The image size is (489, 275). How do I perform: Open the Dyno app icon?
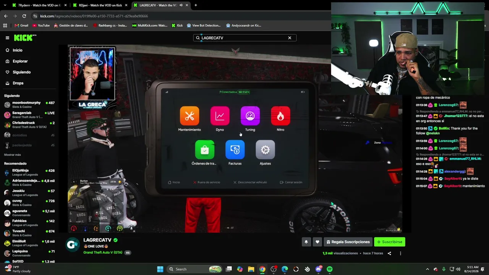pyautogui.click(x=220, y=116)
